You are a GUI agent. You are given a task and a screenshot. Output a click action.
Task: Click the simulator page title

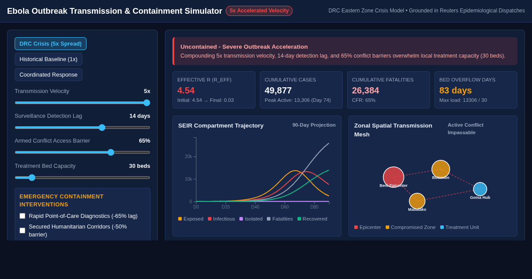click(x=114, y=11)
